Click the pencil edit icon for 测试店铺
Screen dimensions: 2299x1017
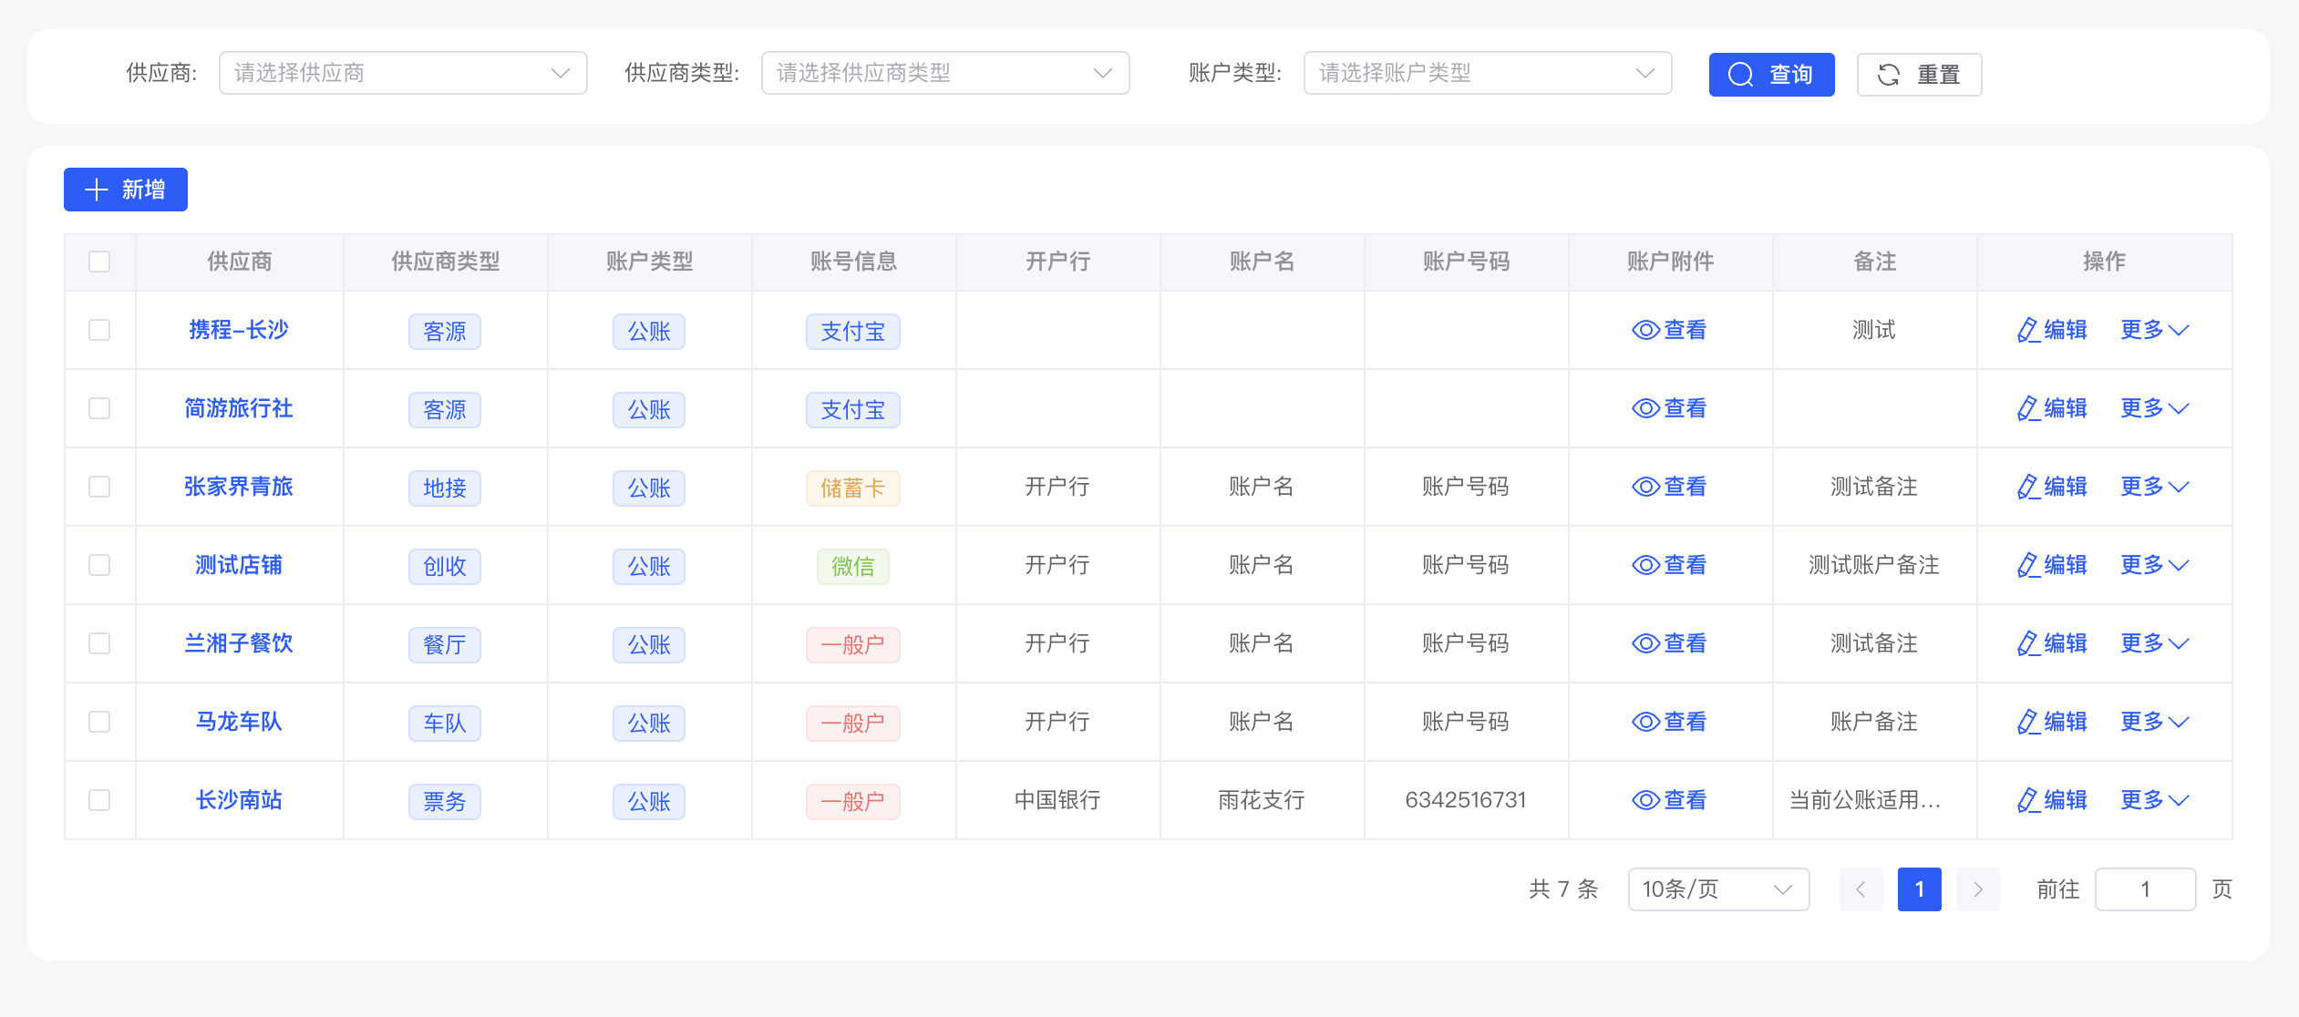pyautogui.click(x=2027, y=565)
